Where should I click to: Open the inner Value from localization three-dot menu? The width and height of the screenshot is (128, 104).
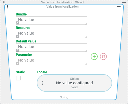pyautogui.click(x=7, y=7)
